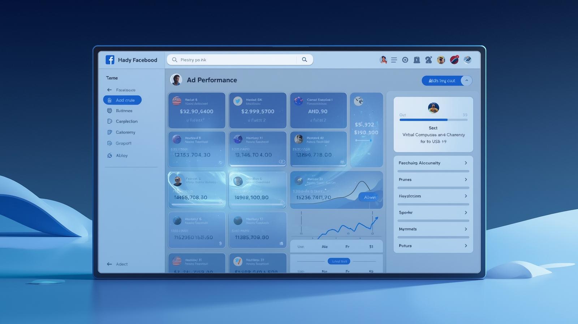
Task: Open the hamburger list menu icon
Action: (x=394, y=60)
